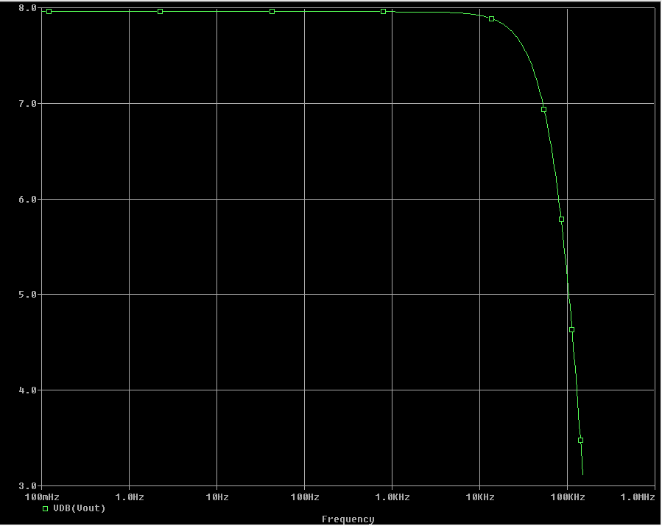Click the trace marker at 100mHz
The width and height of the screenshot is (662, 526).
[x=49, y=11]
